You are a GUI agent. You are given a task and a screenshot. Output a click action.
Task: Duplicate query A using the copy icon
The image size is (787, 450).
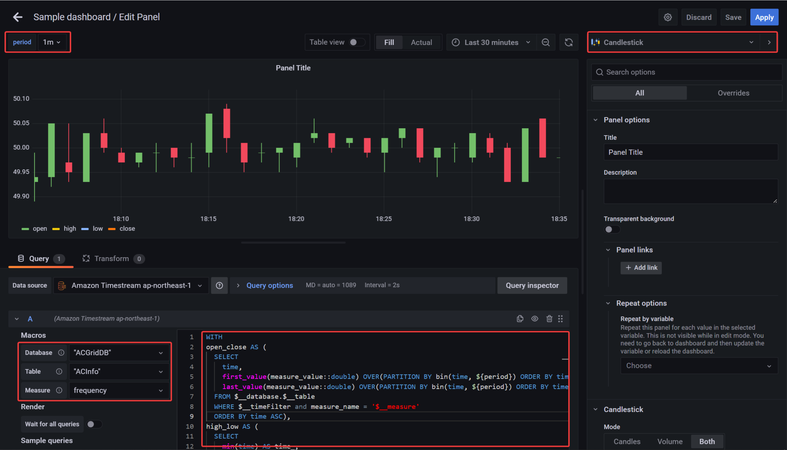520,318
